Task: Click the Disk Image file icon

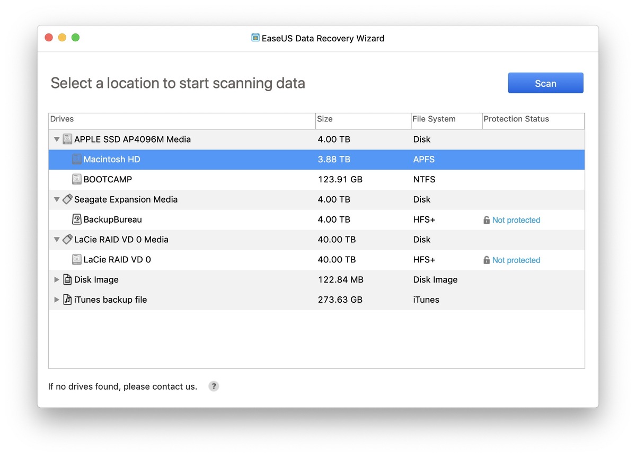Action: 67,279
